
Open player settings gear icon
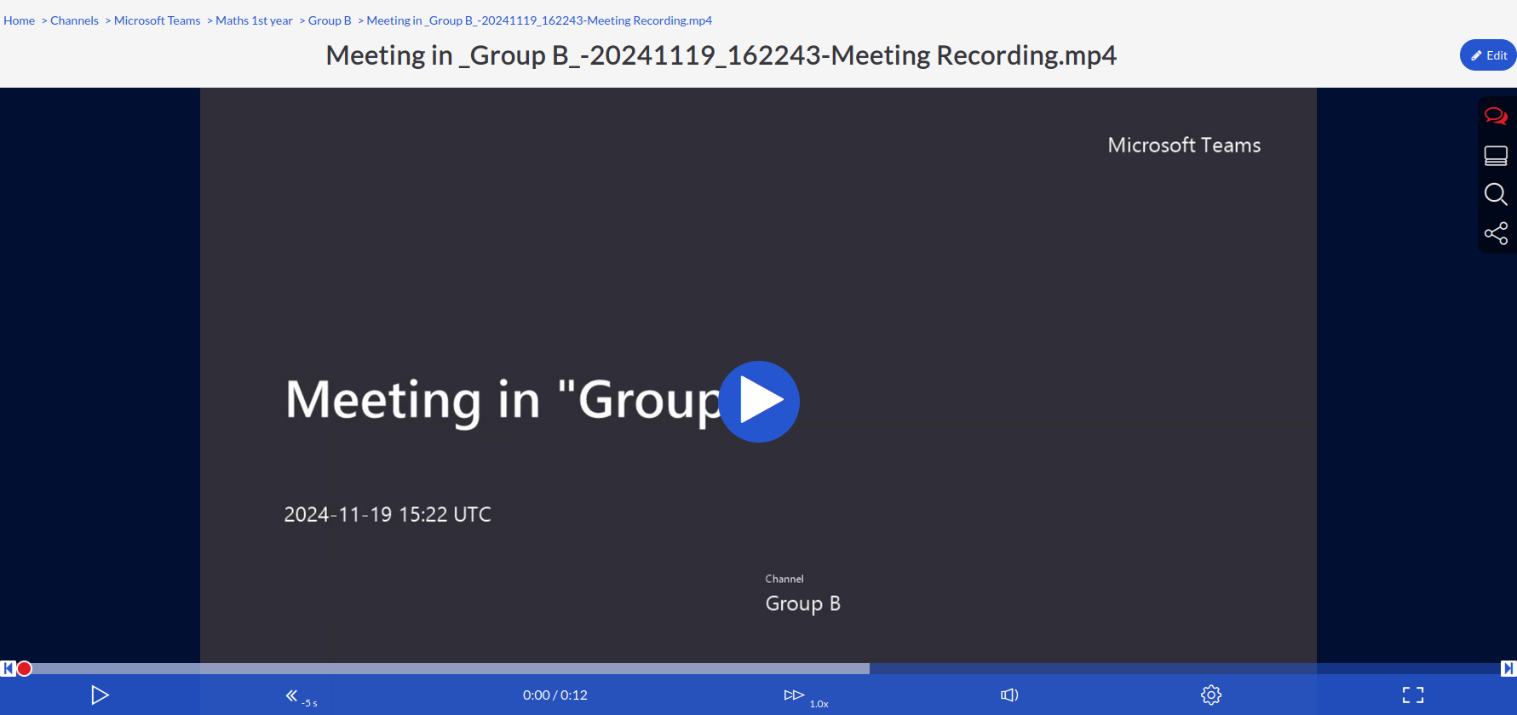click(1211, 695)
